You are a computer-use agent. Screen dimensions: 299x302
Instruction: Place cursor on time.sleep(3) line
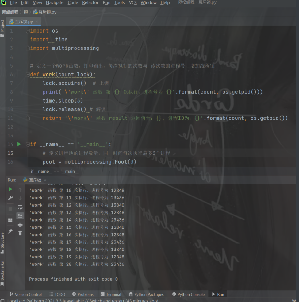(63, 101)
